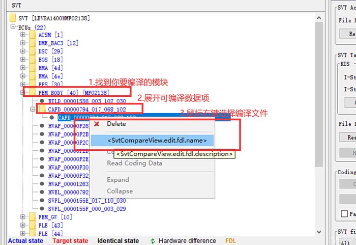
Task: Expand the EMA [4d] node
Action: pyautogui.click(x=23, y=68)
